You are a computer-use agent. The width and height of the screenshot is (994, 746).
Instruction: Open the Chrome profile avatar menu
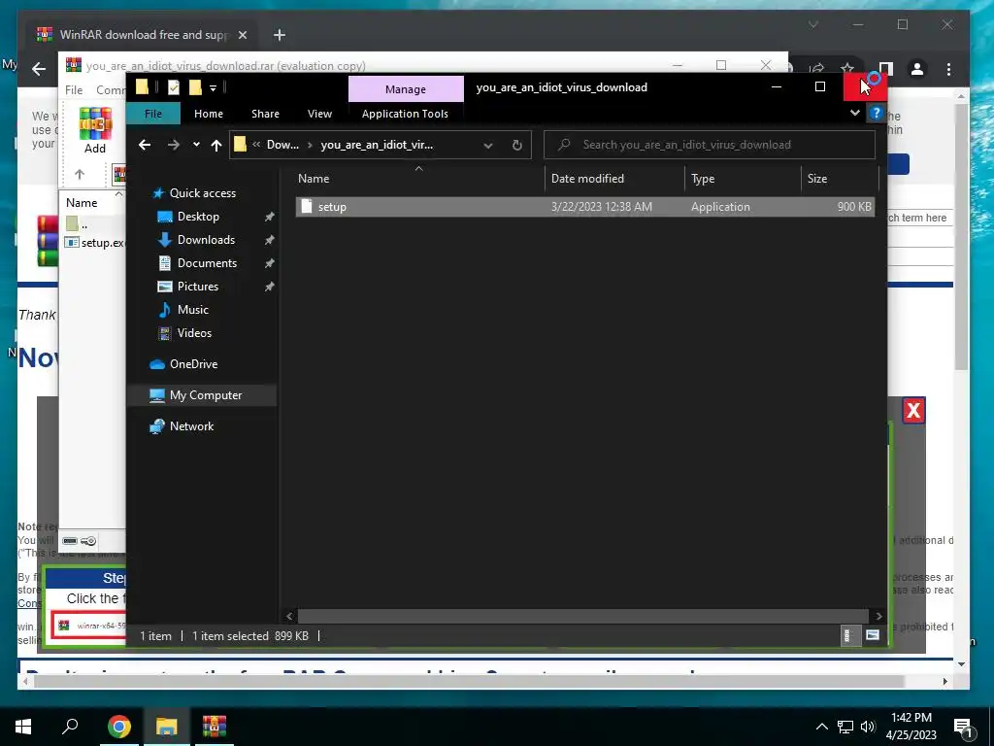[916, 69]
